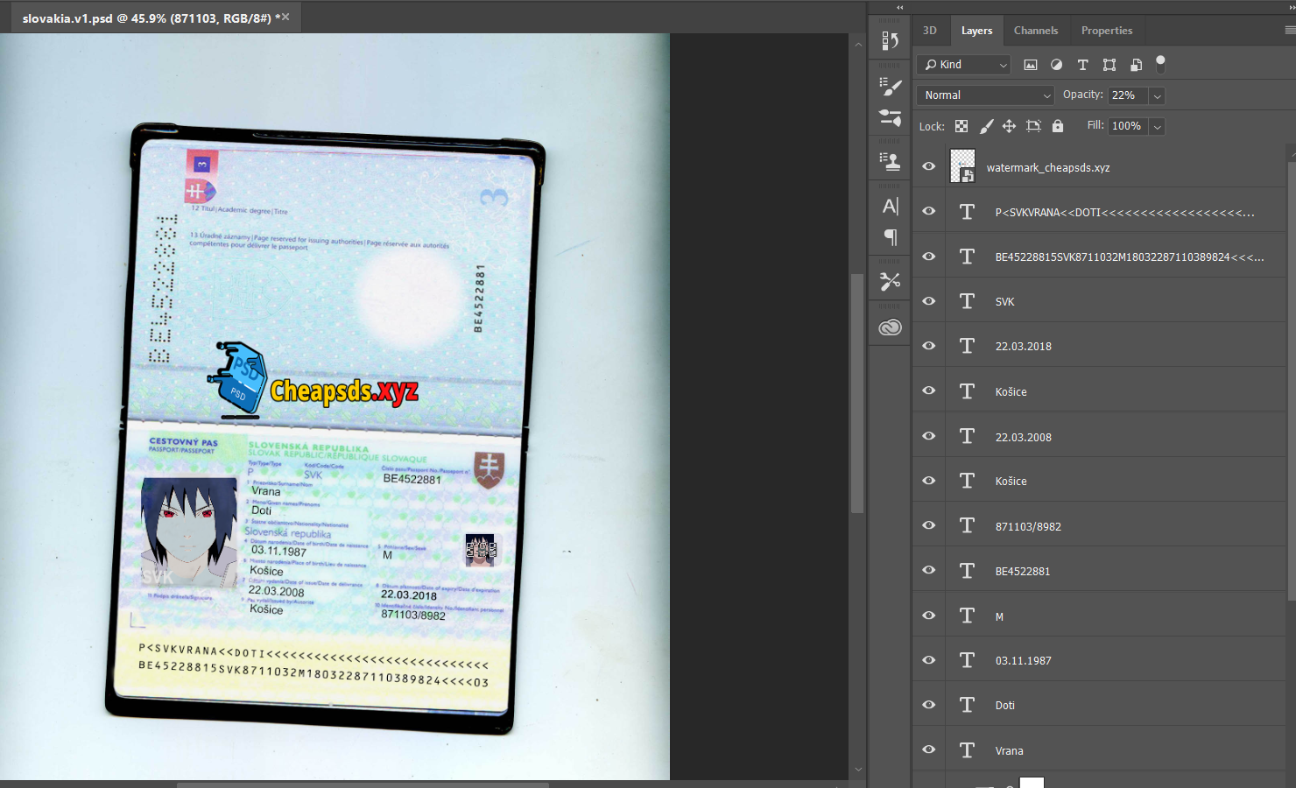
Task: Open the Character panel icon
Action: [890, 207]
